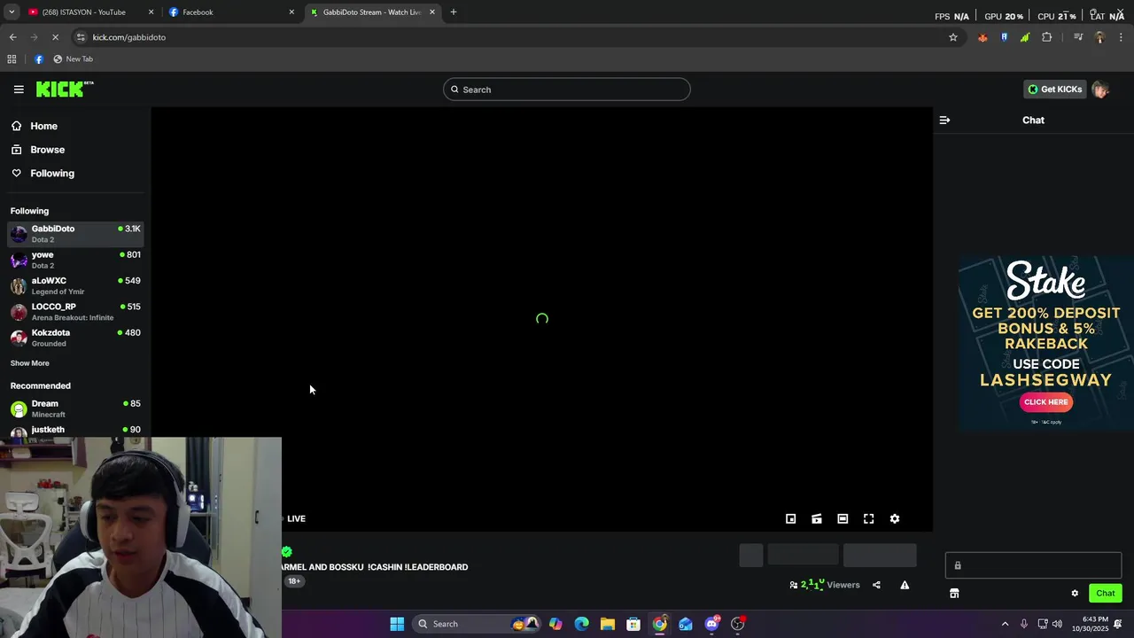The height and width of the screenshot is (638, 1134).
Task: Open the clip creation icon
Action: click(817, 519)
